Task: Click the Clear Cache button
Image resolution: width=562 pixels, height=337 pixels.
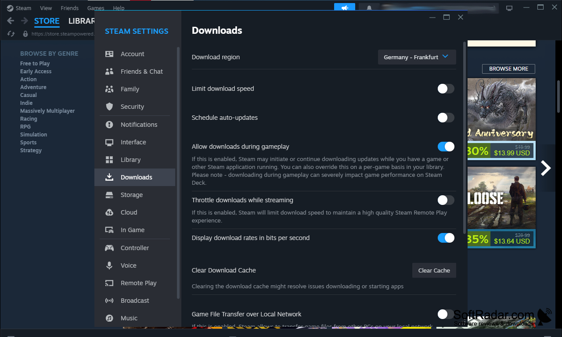Action: [434, 270]
